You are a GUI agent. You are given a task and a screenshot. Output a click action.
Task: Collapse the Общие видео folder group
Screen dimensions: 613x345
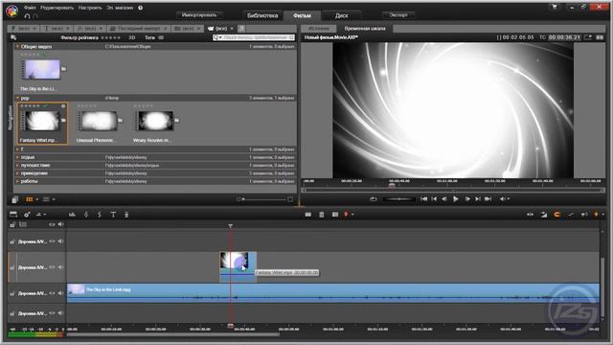[17, 47]
